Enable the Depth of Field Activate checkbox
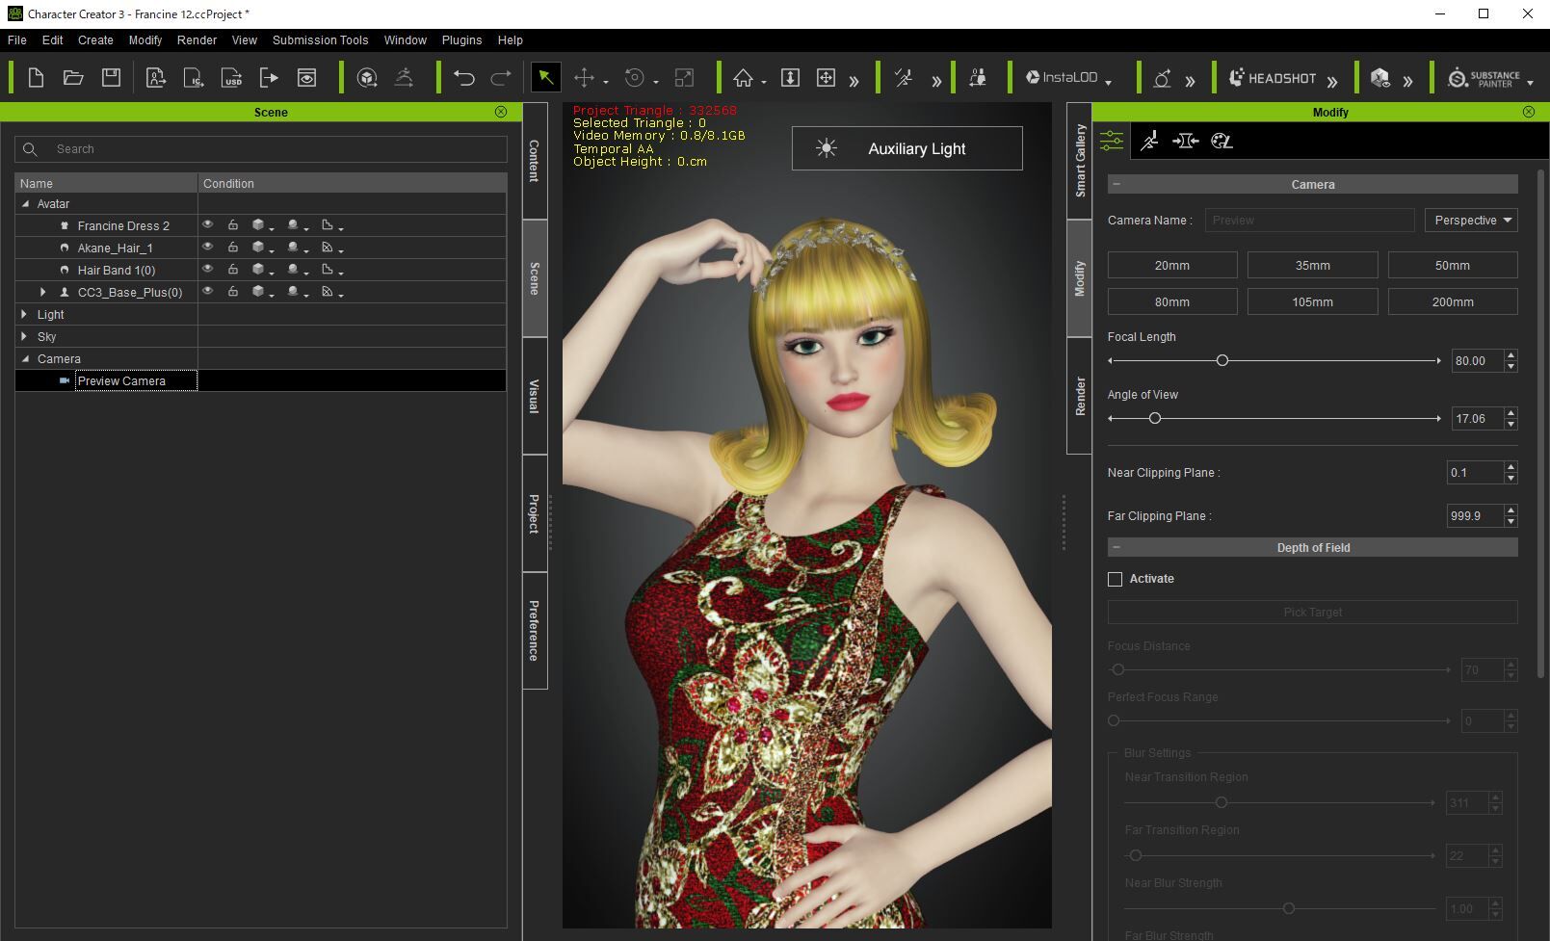1550x941 pixels. coord(1116,579)
